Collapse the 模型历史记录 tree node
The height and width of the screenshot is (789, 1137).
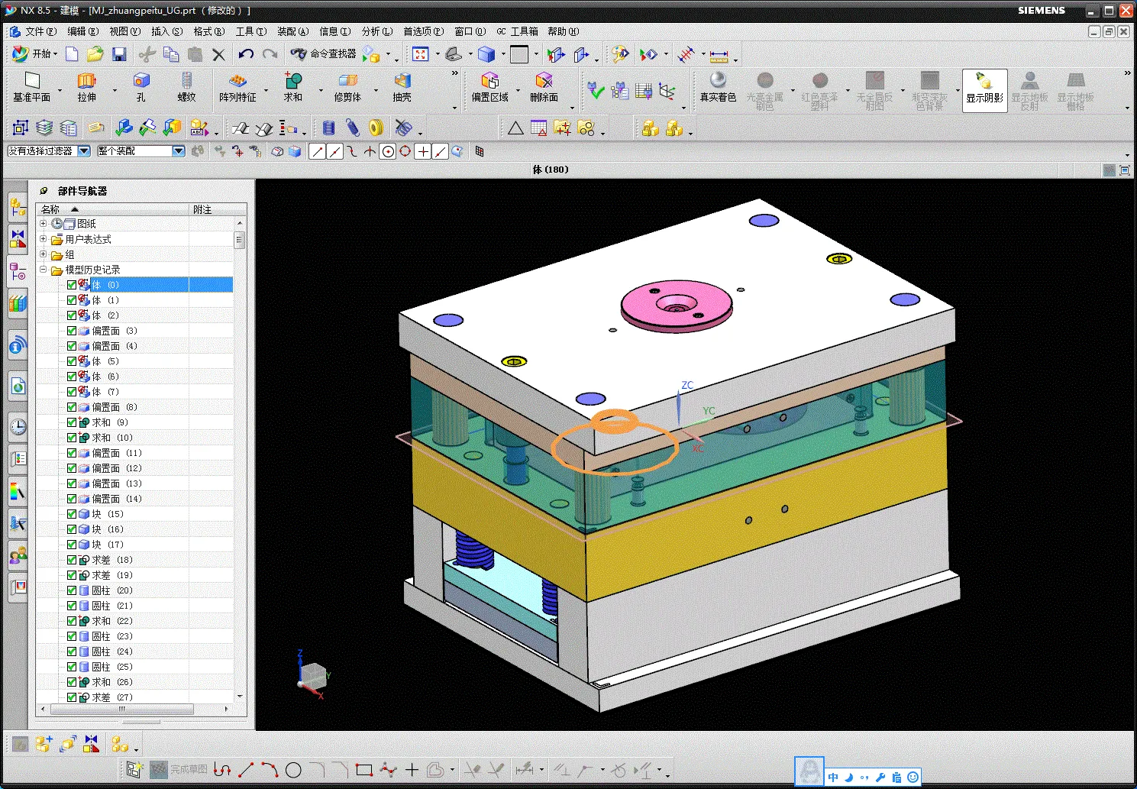coord(44,270)
